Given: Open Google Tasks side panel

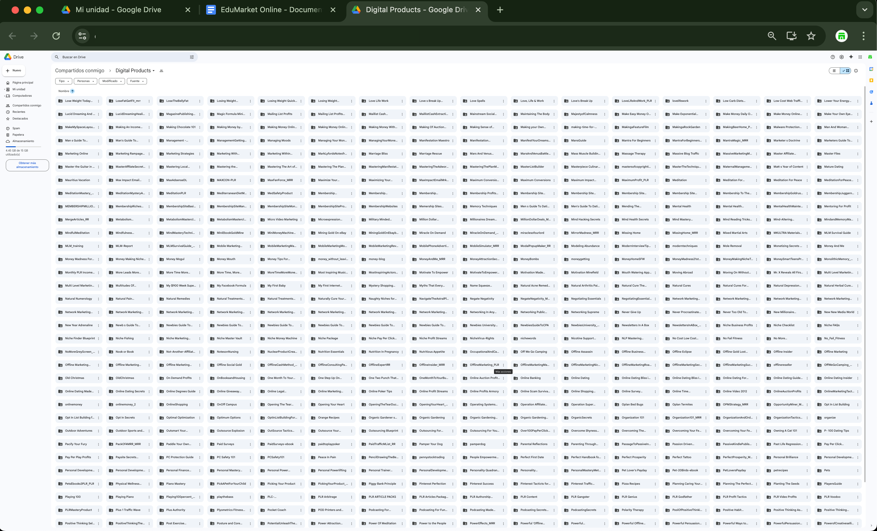Looking at the screenshot, I should [871, 92].
